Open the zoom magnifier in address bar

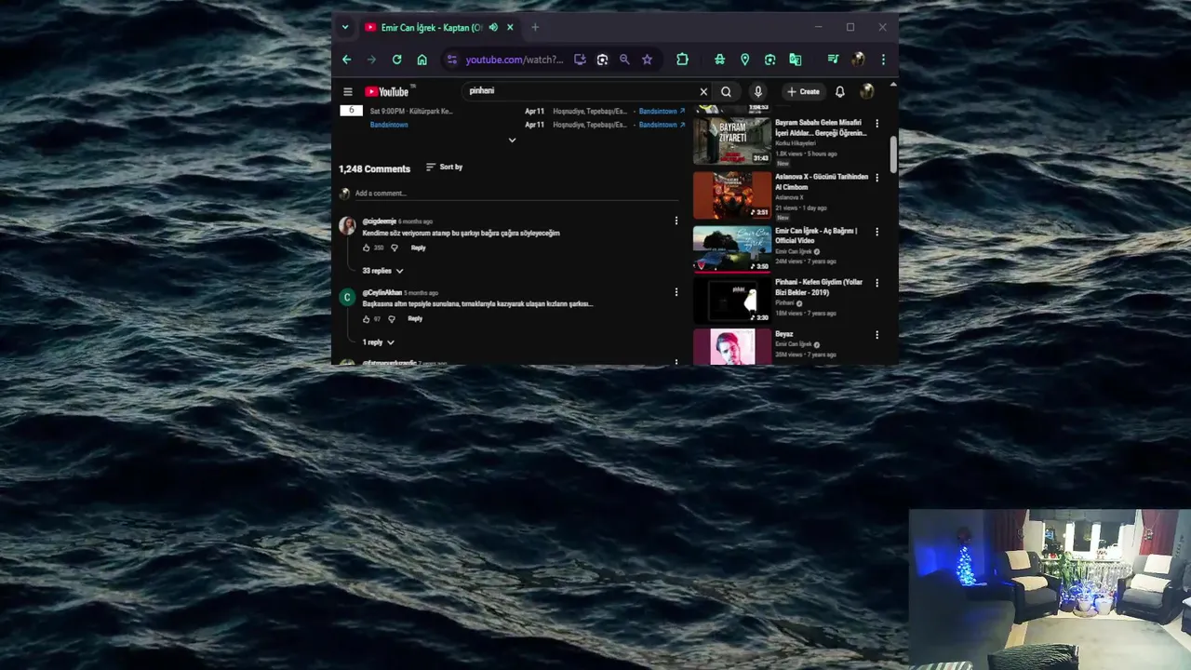click(624, 60)
